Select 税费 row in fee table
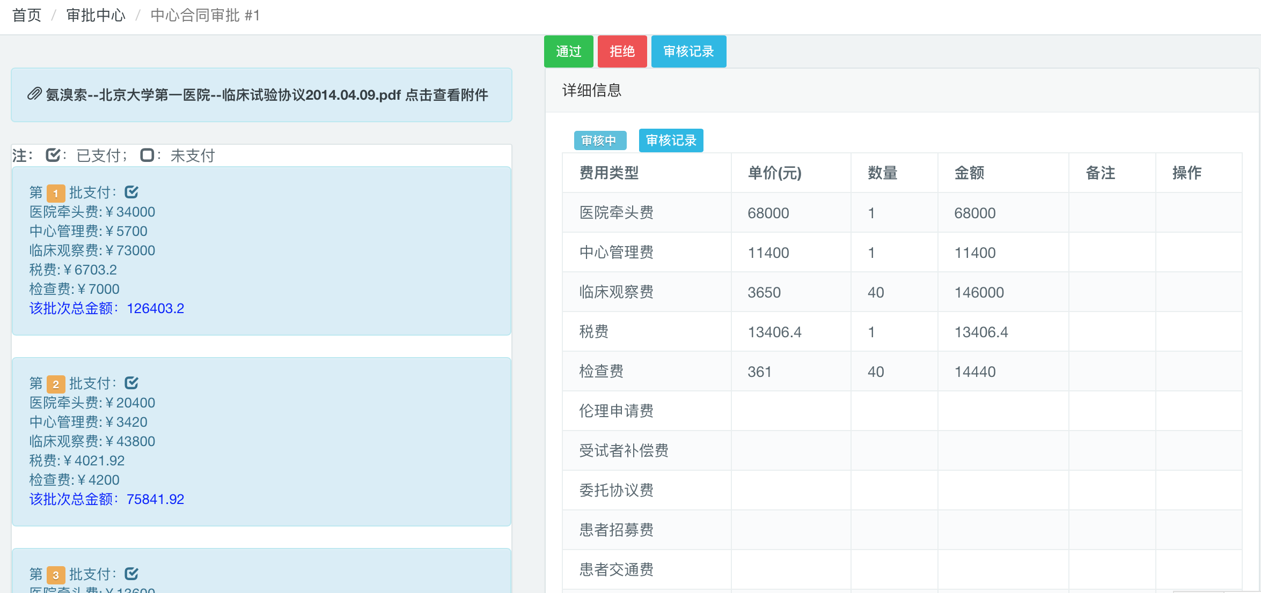 coord(902,331)
